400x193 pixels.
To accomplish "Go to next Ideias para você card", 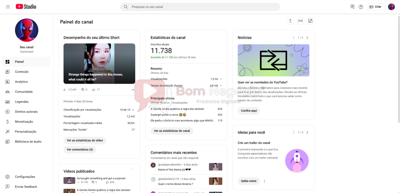I will 307,133.
